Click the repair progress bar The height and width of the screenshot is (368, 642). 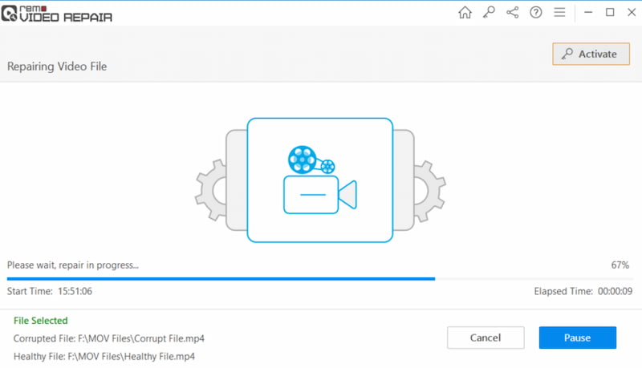[319, 279]
